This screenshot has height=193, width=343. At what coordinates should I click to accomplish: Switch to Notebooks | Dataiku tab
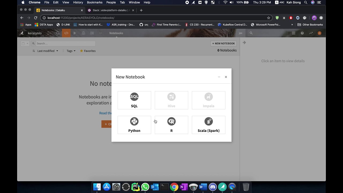[x=59, y=10]
